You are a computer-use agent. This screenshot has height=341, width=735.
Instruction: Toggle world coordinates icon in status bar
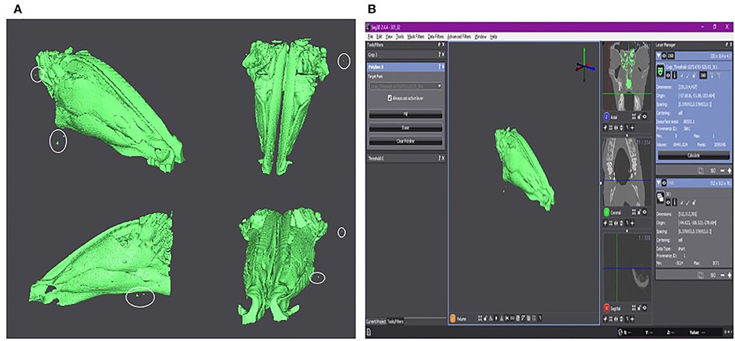point(619,332)
